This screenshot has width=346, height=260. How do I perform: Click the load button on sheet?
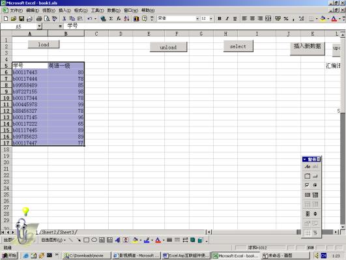tap(44, 44)
